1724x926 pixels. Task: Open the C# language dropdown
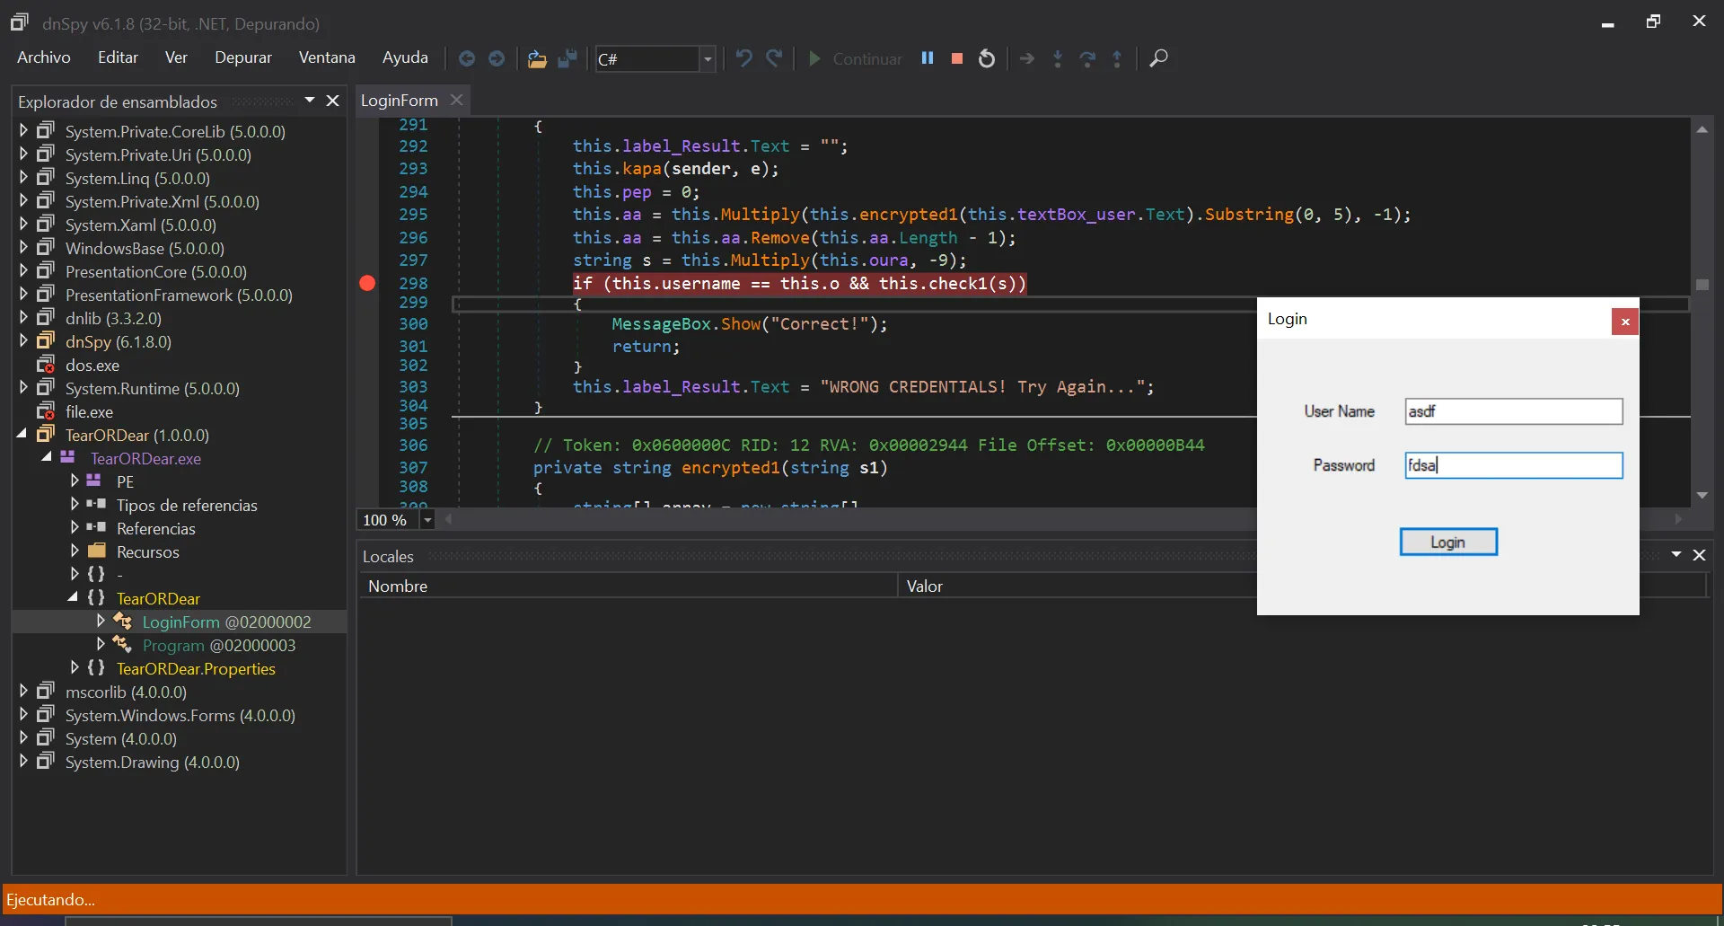[x=708, y=59]
